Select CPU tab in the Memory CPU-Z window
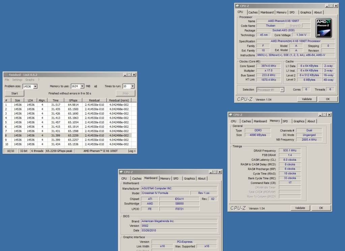The width and height of the screenshot is (345, 251). click(233, 121)
